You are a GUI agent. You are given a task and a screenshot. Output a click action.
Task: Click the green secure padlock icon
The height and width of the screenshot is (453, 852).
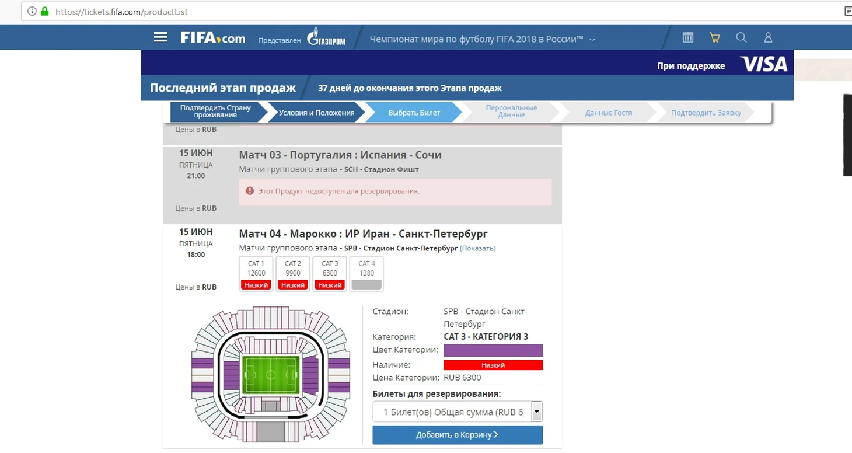[45, 11]
